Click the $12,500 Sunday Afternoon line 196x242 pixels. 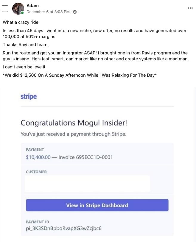(x=80, y=75)
